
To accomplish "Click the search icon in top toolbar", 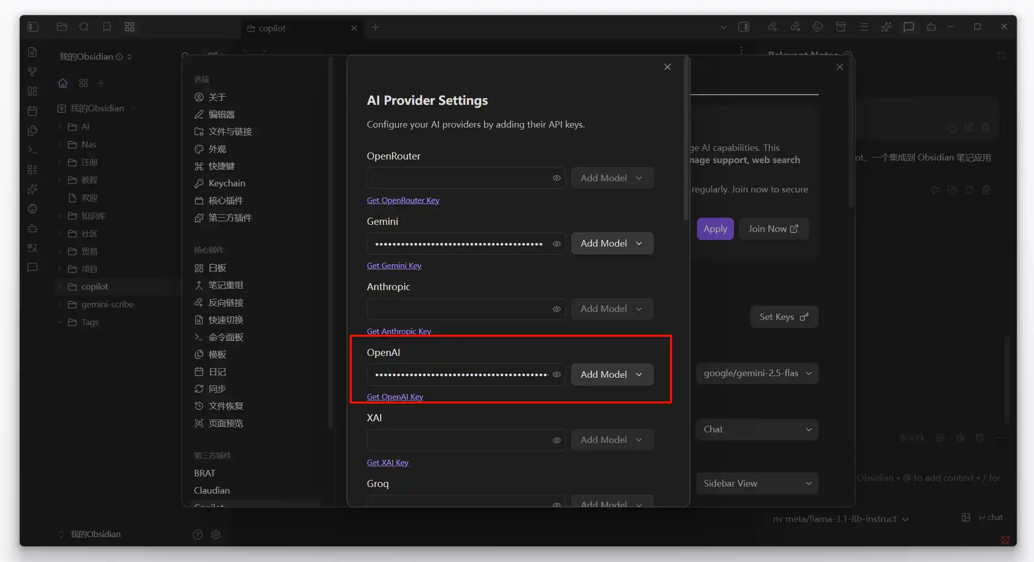I will [x=84, y=27].
